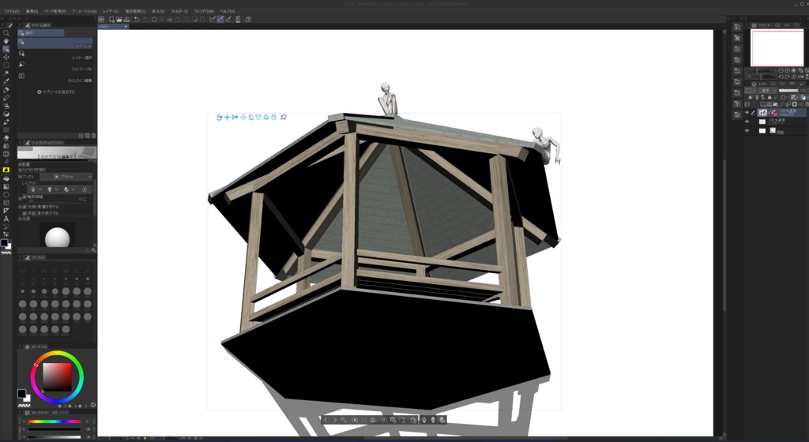809x442 pixels.
Task: Toggle the outline width checkbox
Action: (x=24, y=197)
